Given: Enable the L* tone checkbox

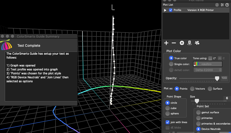Looking at the screenshot, I should click(x=210, y=58).
